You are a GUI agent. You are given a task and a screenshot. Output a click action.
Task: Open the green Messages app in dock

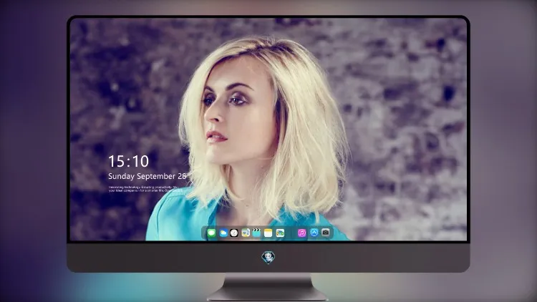(212, 233)
